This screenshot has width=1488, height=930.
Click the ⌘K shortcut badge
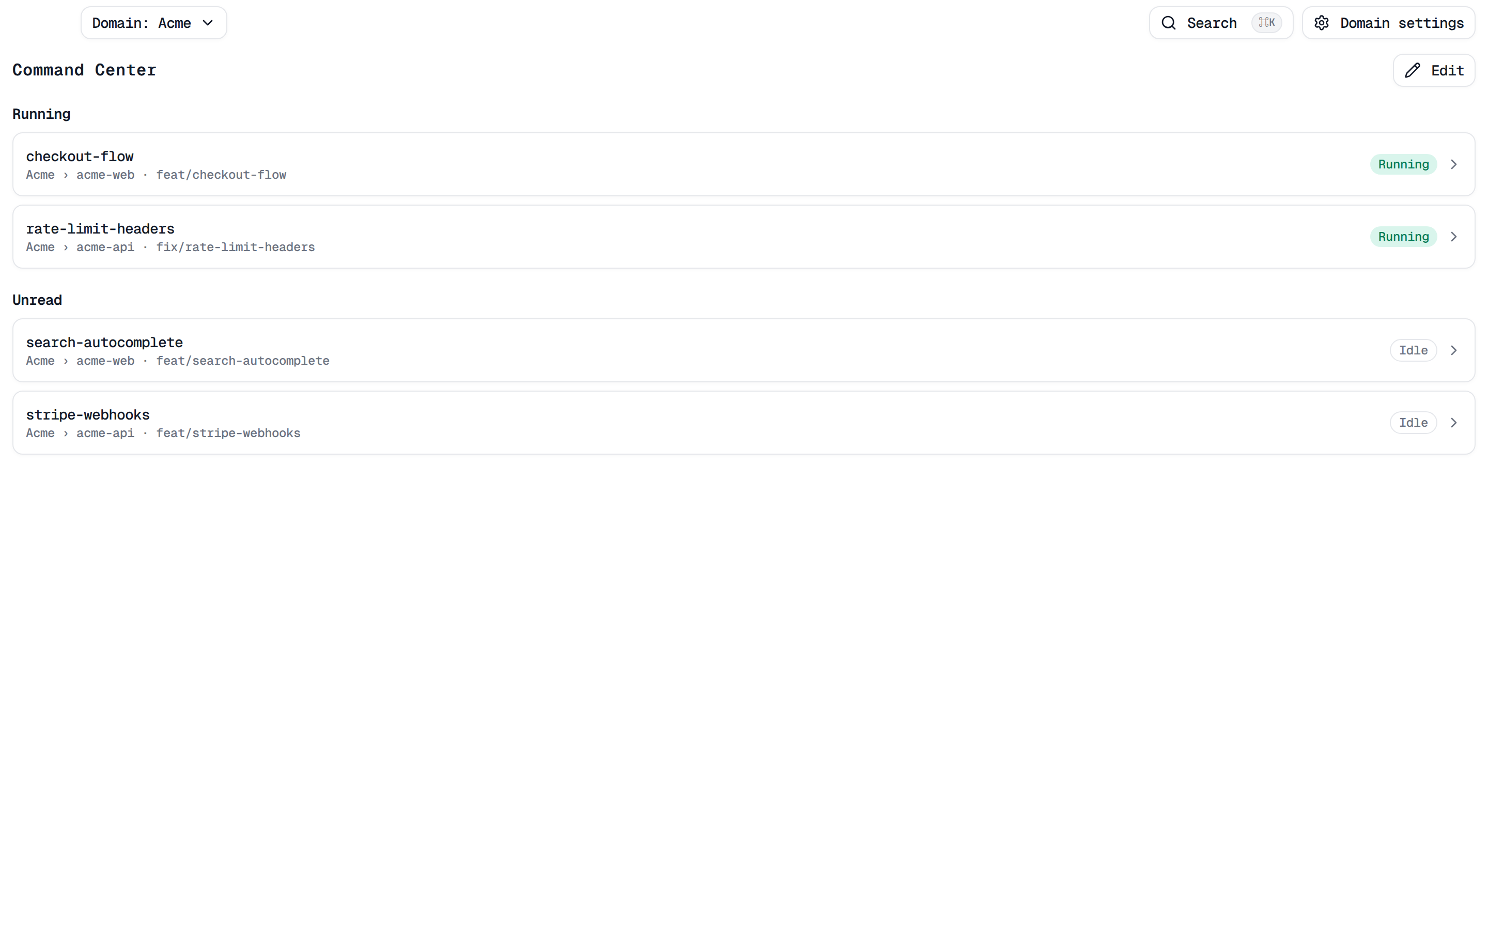(1267, 23)
